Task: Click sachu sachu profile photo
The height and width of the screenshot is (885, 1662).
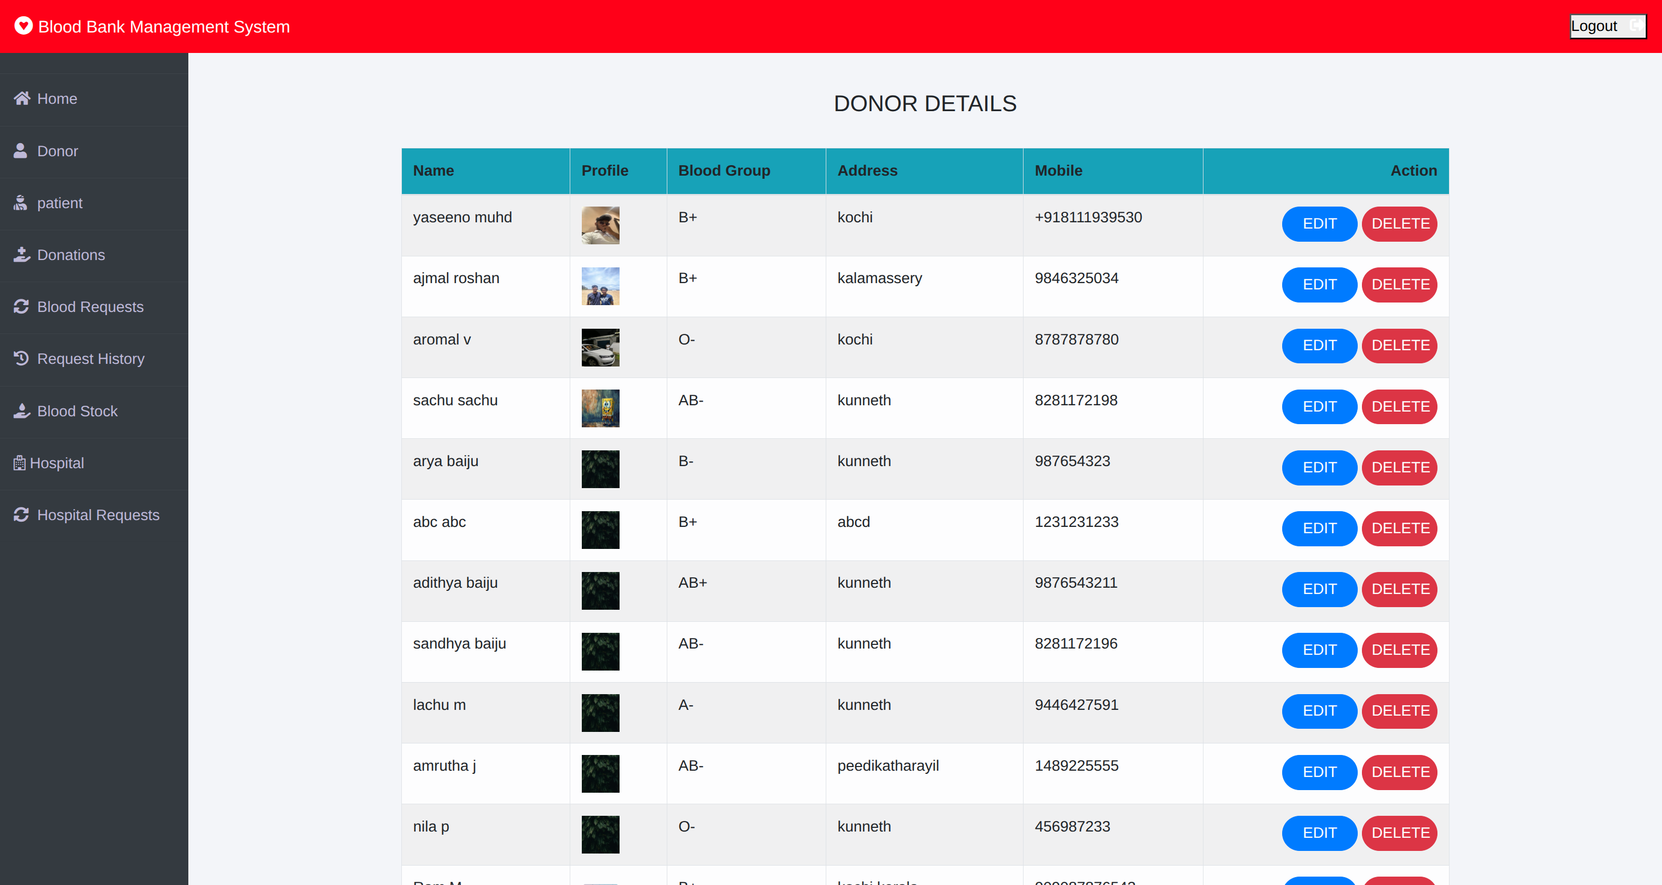Action: (600, 408)
